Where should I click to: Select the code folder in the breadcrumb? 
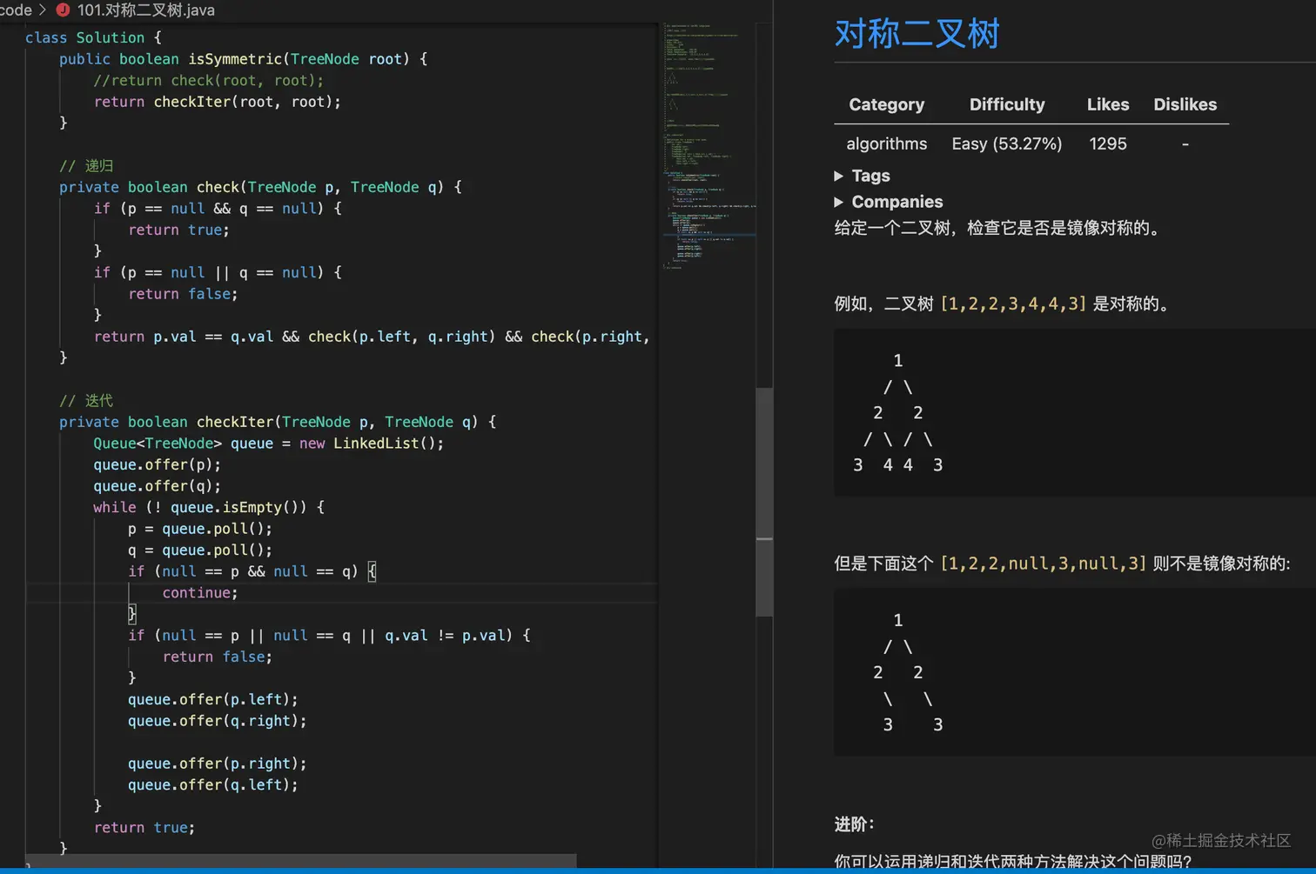(x=16, y=10)
